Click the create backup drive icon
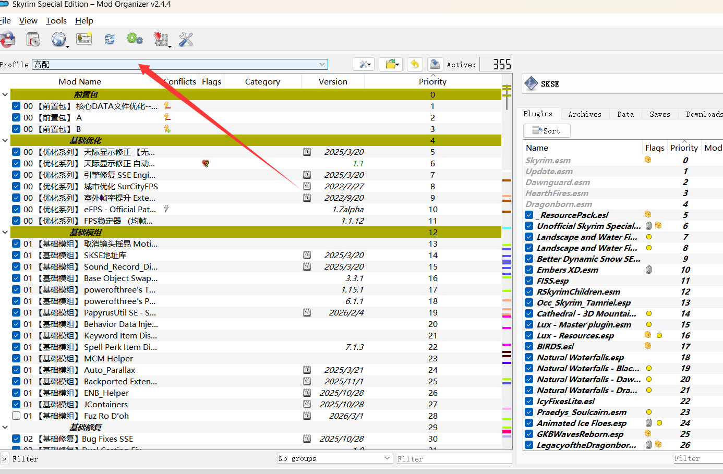Screen dimensions: 723x474 pyautogui.click(x=435, y=64)
